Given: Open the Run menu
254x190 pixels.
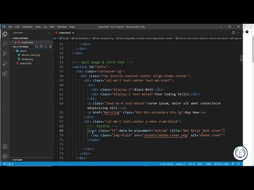Looking at the screenshot, I should tap(52, 27).
